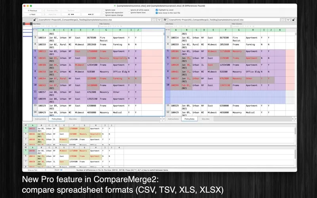Viewport: 317px width, 198px height.
Task: Select column A header in the left pane
Action: [x=43, y=30]
